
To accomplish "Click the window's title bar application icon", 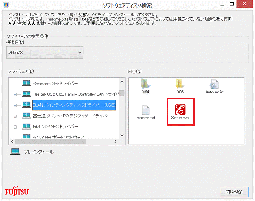I will (x=6, y=5).
